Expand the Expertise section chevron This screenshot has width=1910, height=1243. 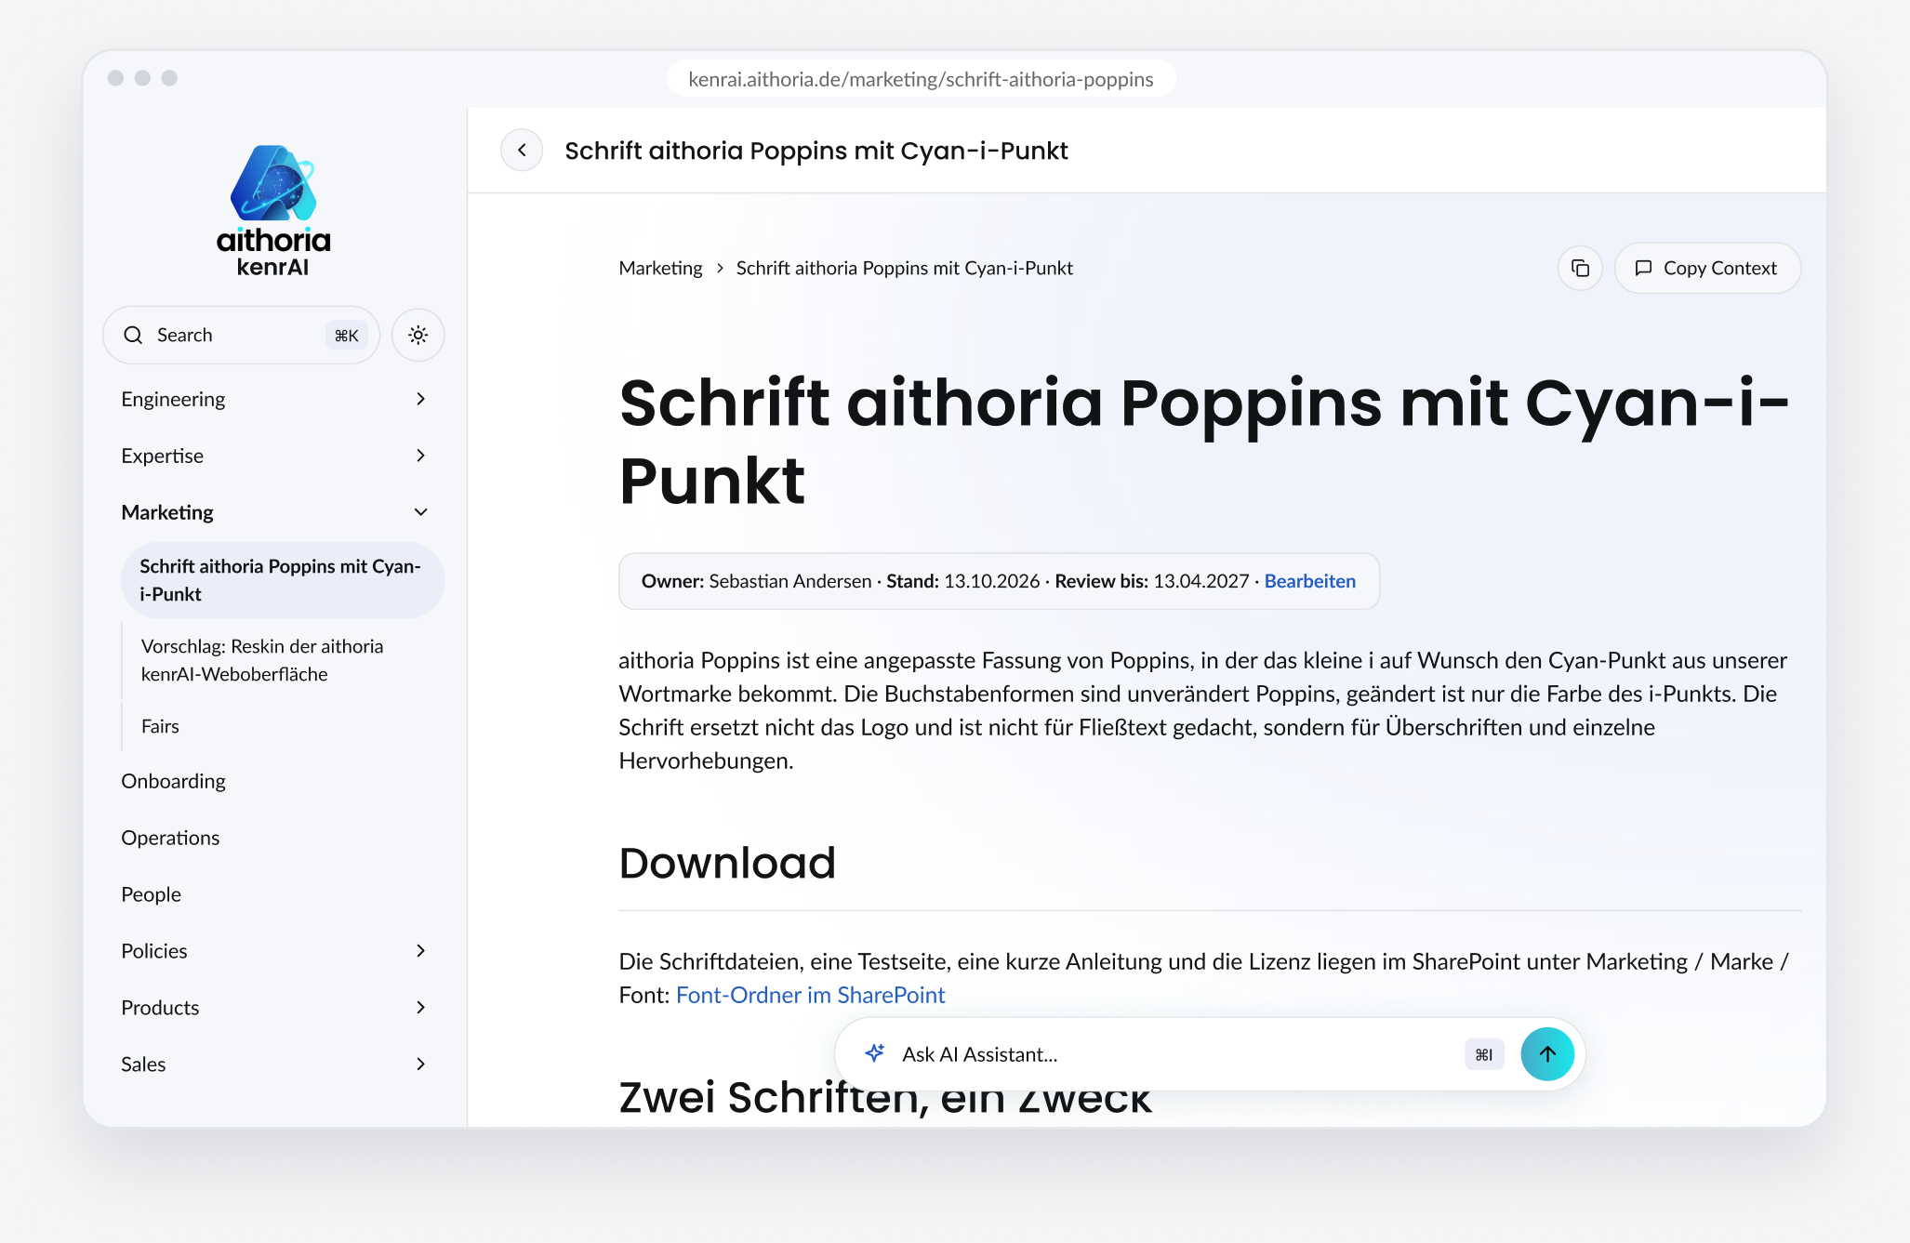[x=420, y=456]
